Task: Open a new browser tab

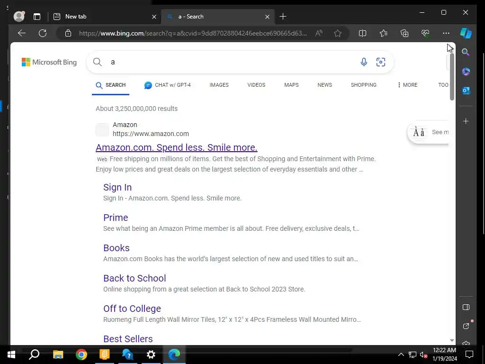Action: [x=283, y=17]
